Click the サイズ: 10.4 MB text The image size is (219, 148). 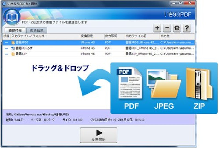click(x=73, y=120)
